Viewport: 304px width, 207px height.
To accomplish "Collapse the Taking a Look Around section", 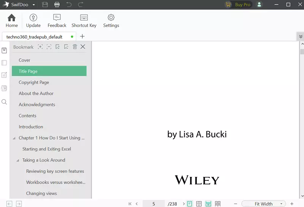I will click(x=18, y=160).
